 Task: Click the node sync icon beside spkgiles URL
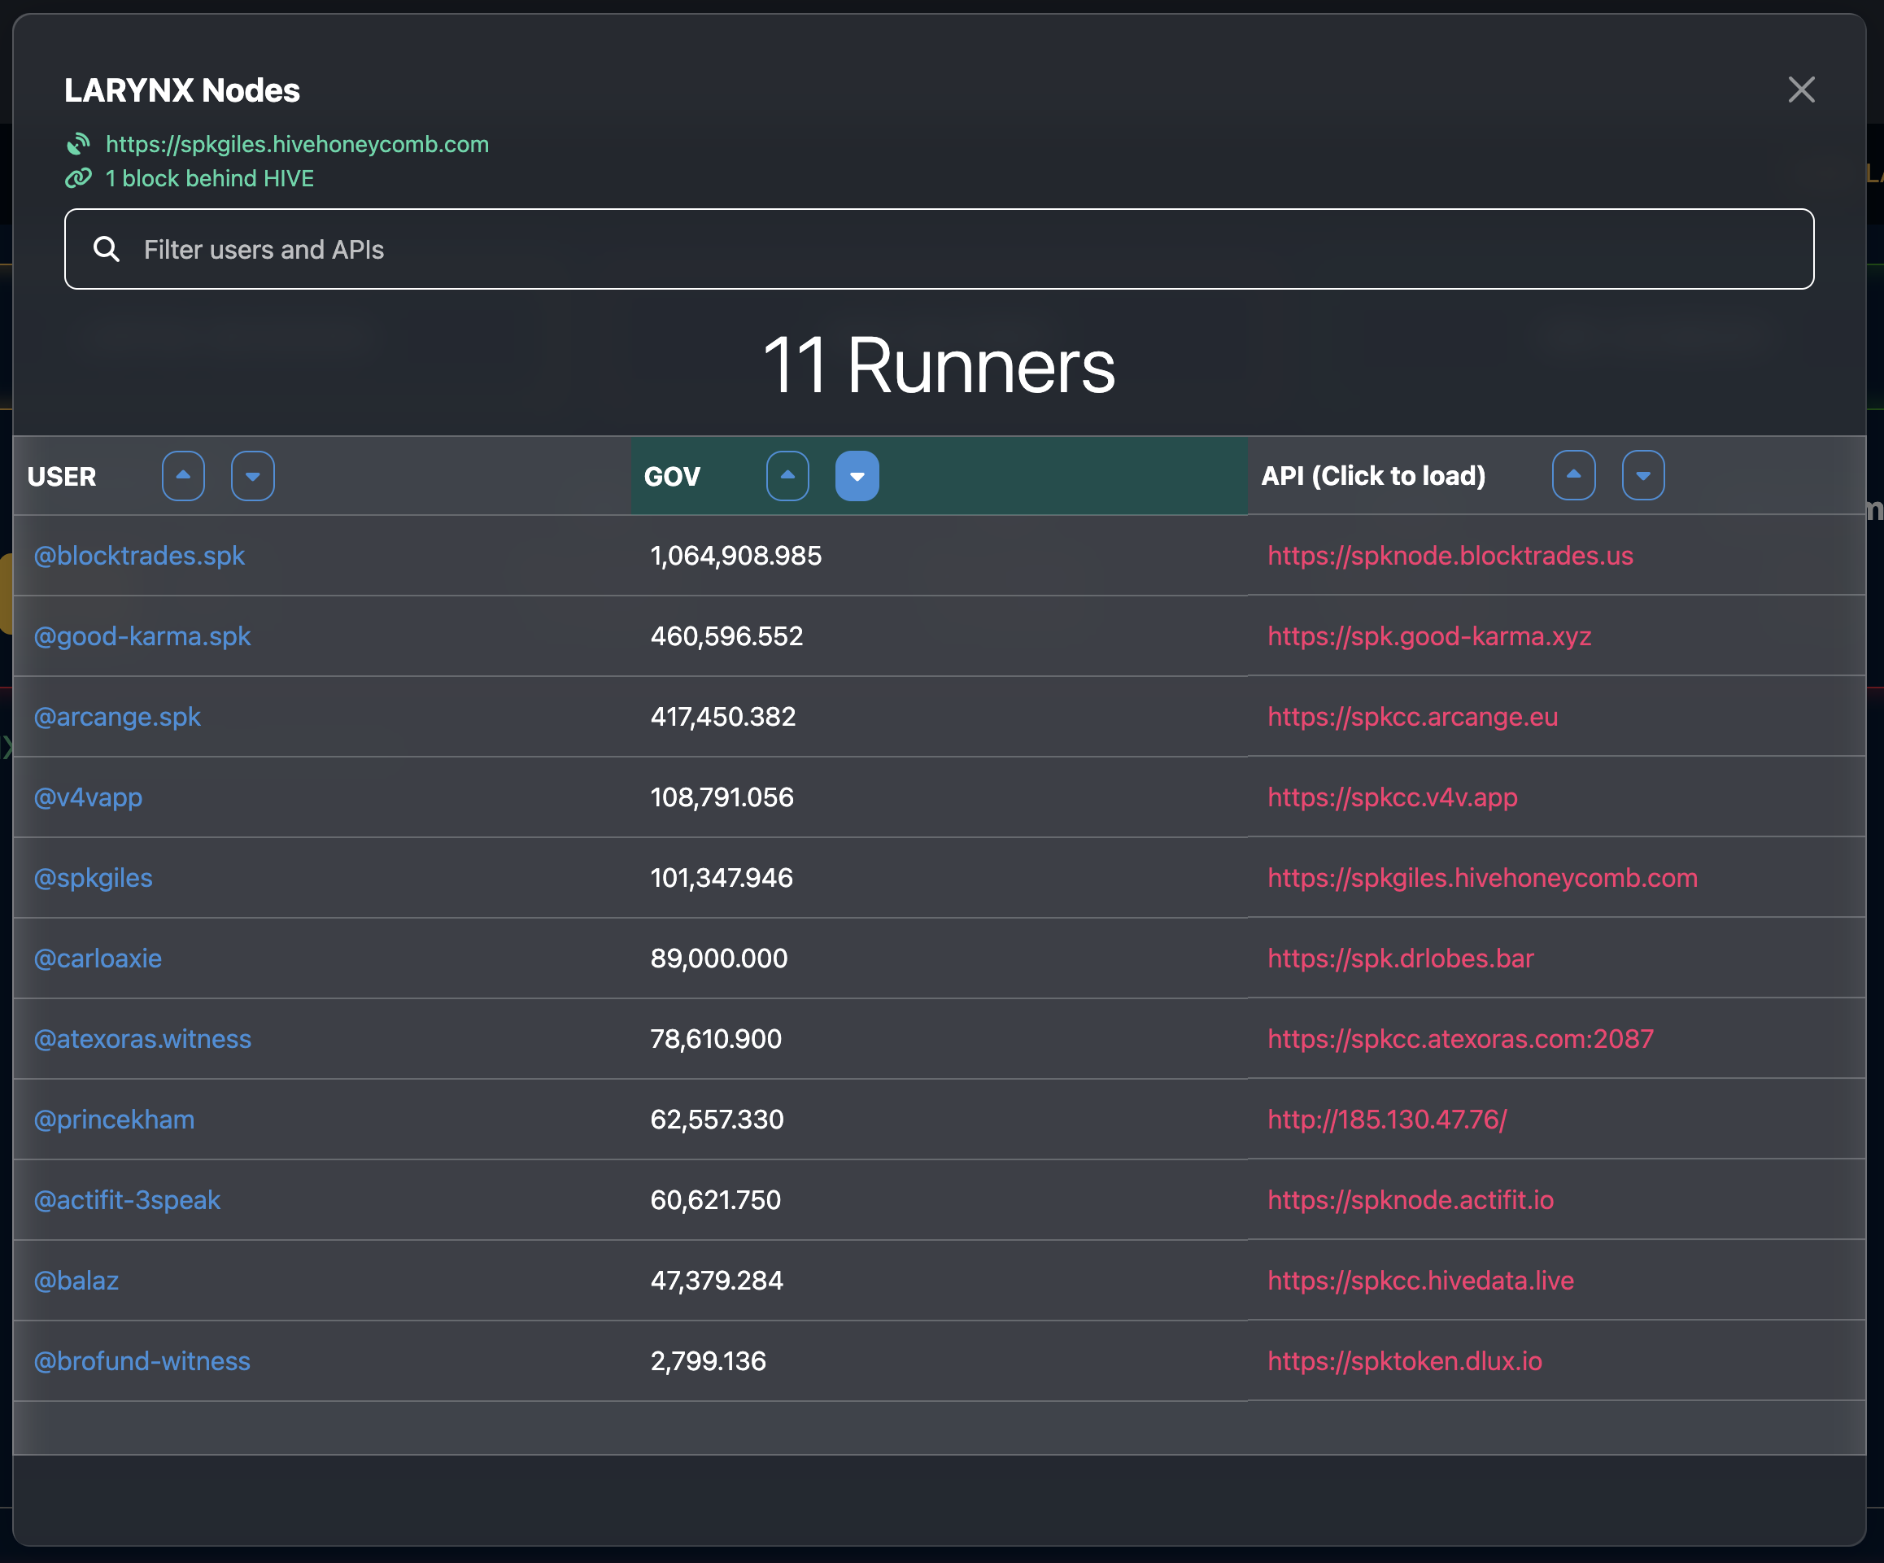coord(79,143)
